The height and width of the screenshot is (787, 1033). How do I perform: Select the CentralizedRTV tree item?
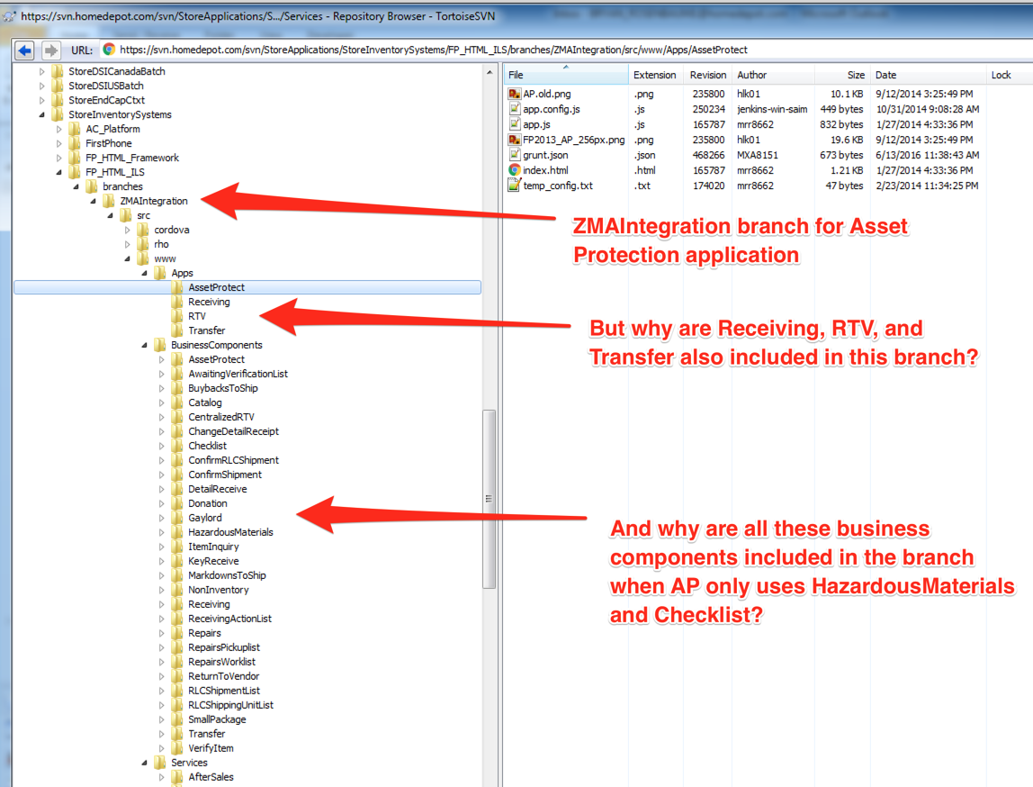[220, 417]
